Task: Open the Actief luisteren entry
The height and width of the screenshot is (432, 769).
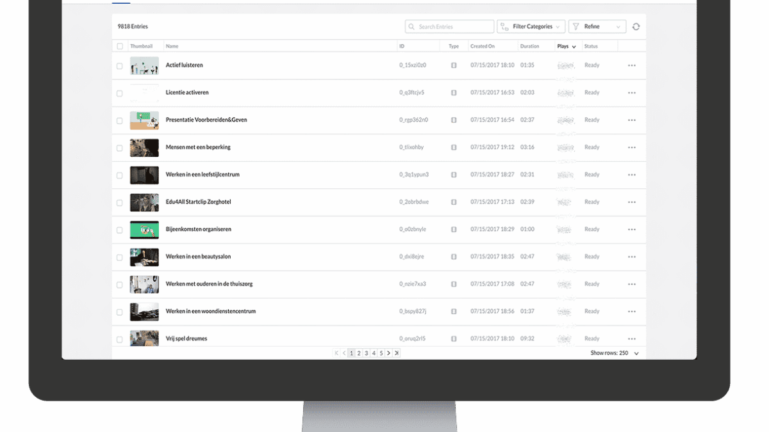Action: pos(185,65)
